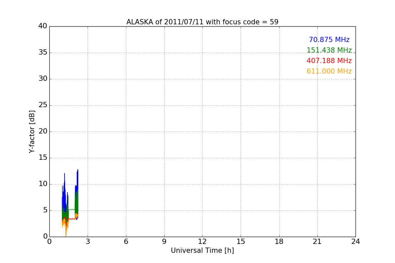Select the blue 70.875 MHz legend label
Image resolution: width=395 pixels, height=263 pixels.
coord(329,40)
